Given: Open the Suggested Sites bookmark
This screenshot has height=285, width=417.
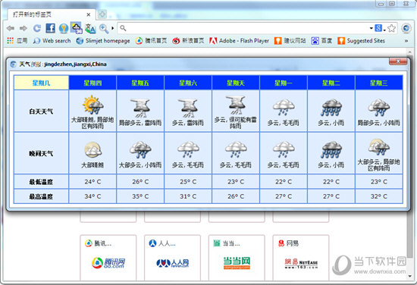Looking at the screenshot, I should click(x=361, y=41).
